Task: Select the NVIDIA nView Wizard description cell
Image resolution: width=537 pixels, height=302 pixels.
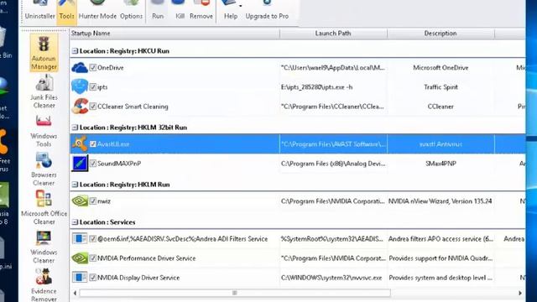Action: click(x=441, y=201)
